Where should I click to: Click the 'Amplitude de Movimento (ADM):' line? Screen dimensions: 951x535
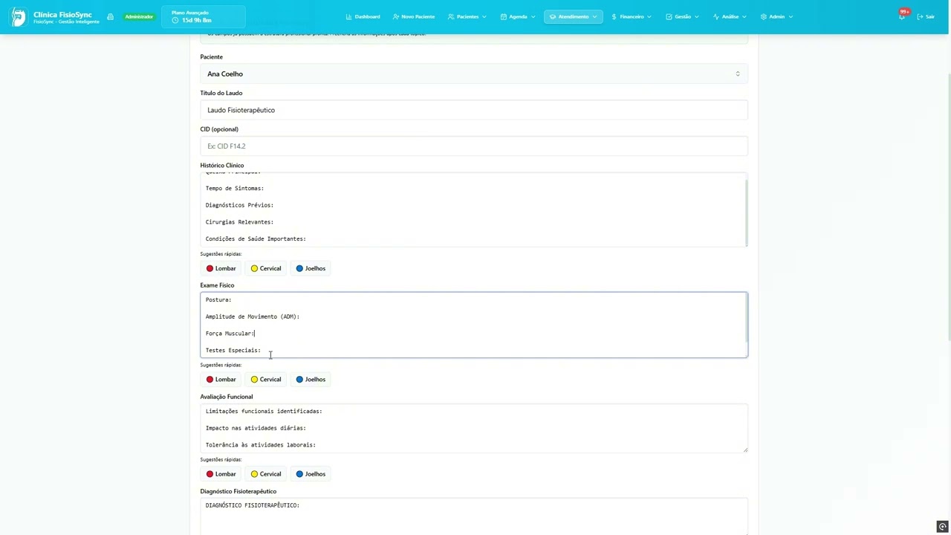pyautogui.click(x=253, y=317)
